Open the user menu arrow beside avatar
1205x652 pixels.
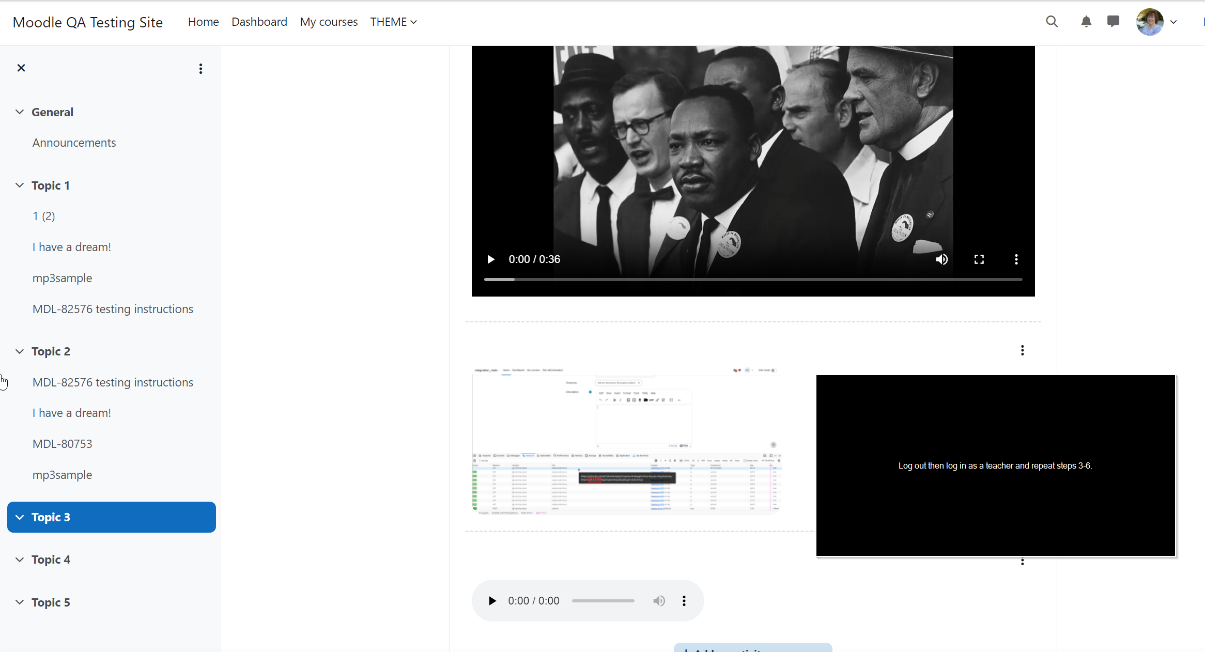coord(1173,22)
